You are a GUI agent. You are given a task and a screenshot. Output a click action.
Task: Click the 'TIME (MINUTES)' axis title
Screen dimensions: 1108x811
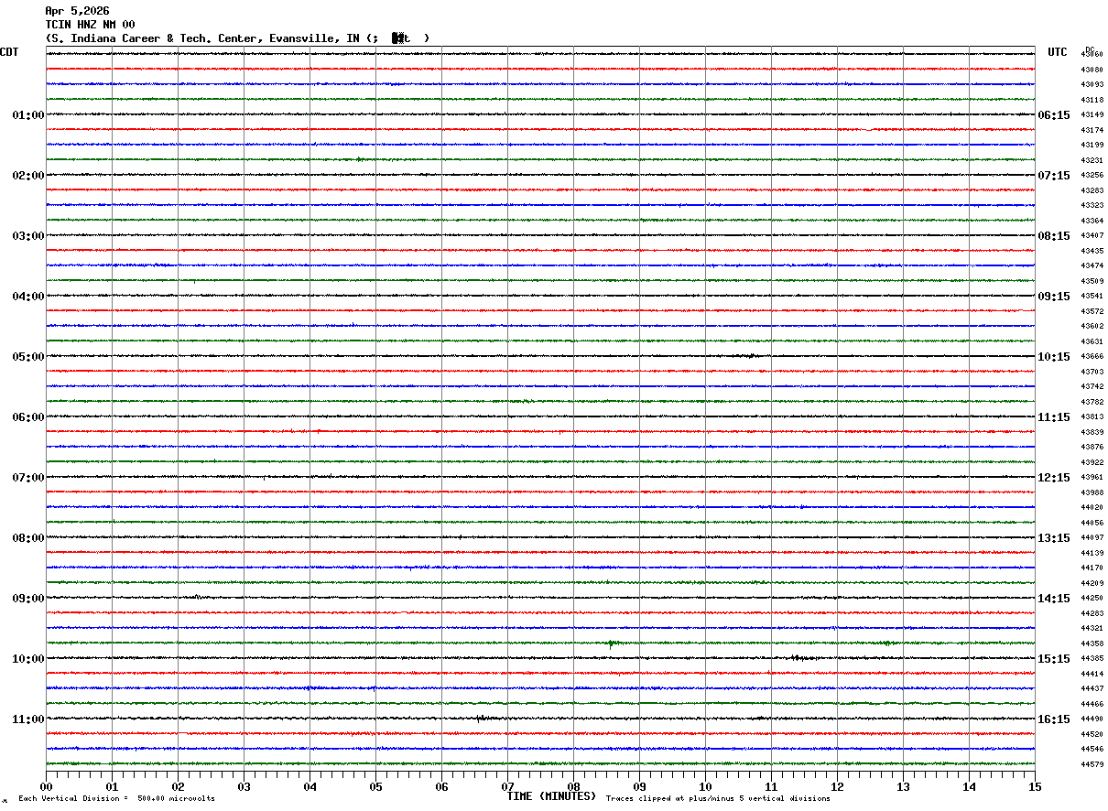(551, 796)
